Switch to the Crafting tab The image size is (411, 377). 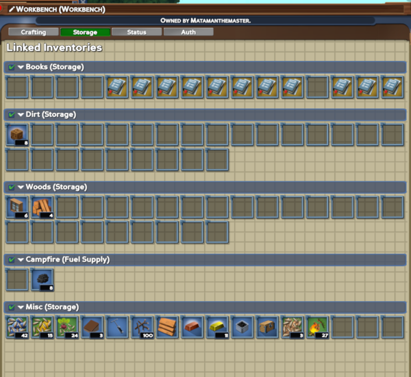[34, 32]
